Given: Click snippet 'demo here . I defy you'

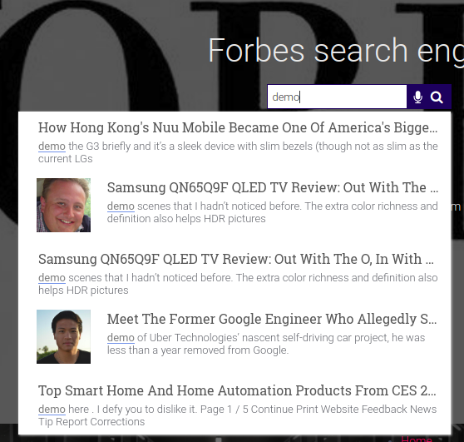Looking at the screenshot, I should [237, 415].
